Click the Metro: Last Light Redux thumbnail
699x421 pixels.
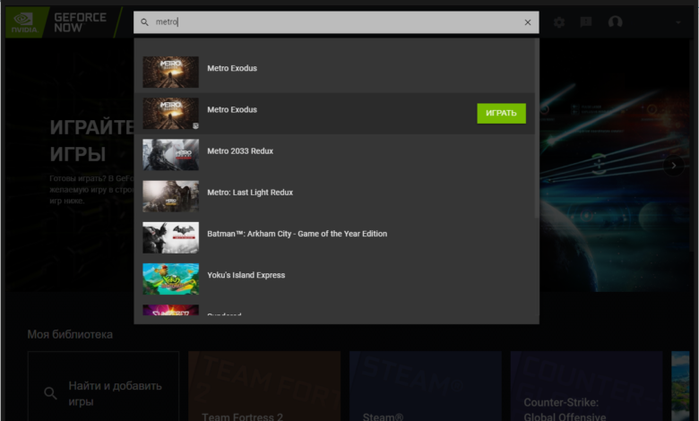tap(171, 196)
